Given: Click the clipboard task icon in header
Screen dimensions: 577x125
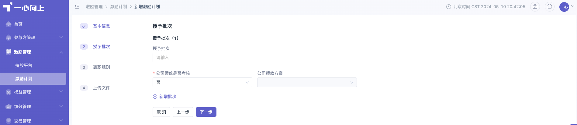Looking at the screenshot, I should point(535,7).
